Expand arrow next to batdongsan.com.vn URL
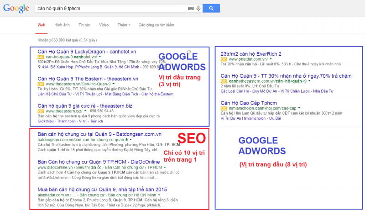Screen dimensions: 365x211 click(130, 140)
